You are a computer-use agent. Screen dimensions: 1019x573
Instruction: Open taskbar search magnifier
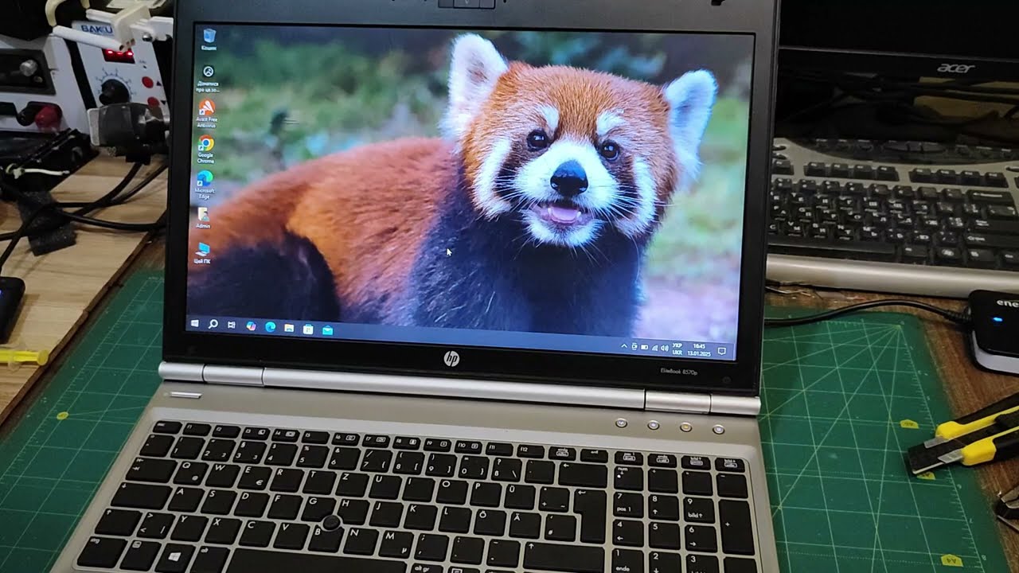pyautogui.click(x=213, y=324)
